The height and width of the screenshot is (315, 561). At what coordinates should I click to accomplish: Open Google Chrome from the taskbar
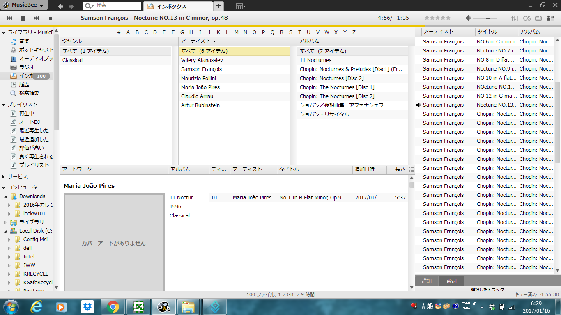coord(113,306)
